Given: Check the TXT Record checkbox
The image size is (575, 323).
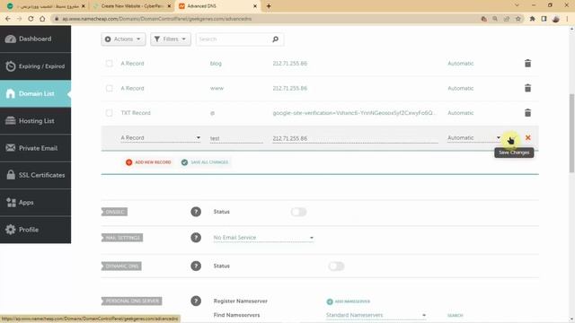Looking at the screenshot, I should pos(110,113).
